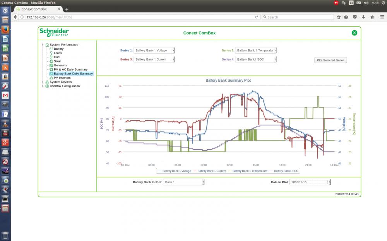
Task: Open the Trash in the dock
Action: 5,235
